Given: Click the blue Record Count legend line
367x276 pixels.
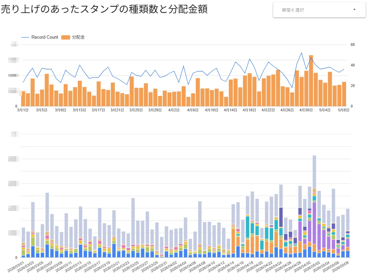Looking at the screenshot, I should pos(25,37).
